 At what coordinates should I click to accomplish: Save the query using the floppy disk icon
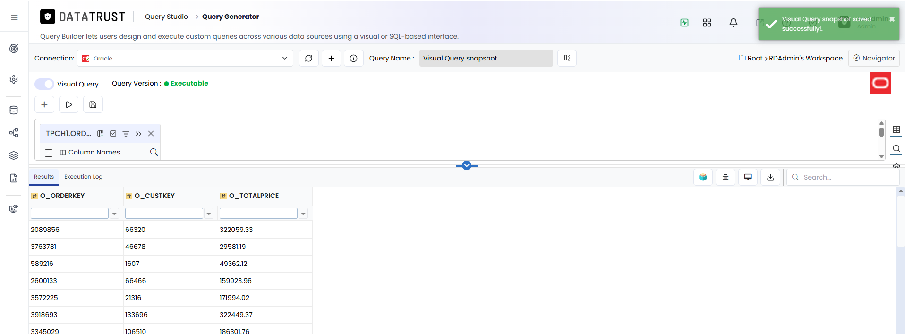click(93, 104)
